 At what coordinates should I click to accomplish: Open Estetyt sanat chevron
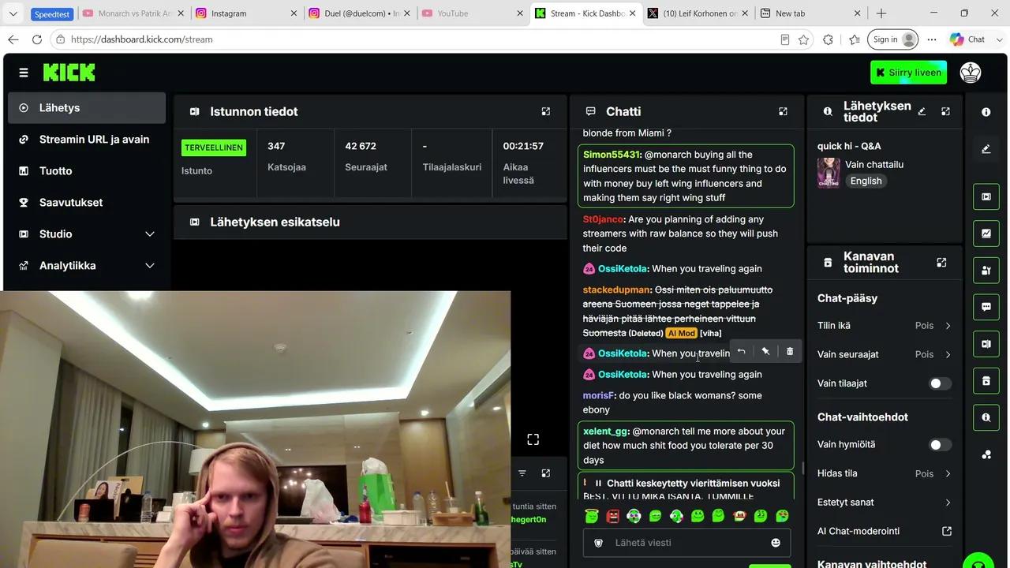coord(948,503)
